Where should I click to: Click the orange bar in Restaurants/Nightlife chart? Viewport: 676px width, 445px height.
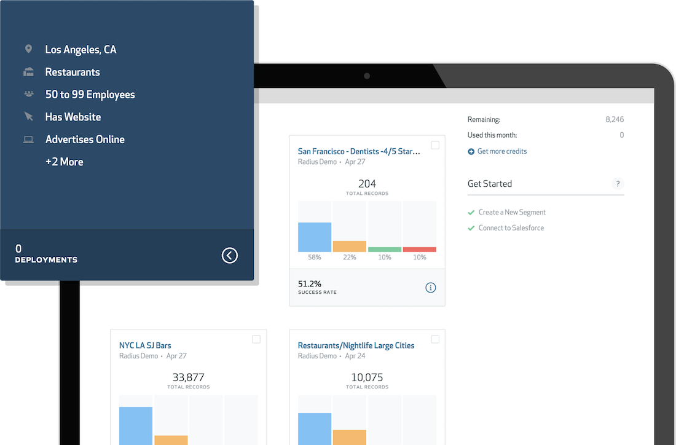click(350, 437)
